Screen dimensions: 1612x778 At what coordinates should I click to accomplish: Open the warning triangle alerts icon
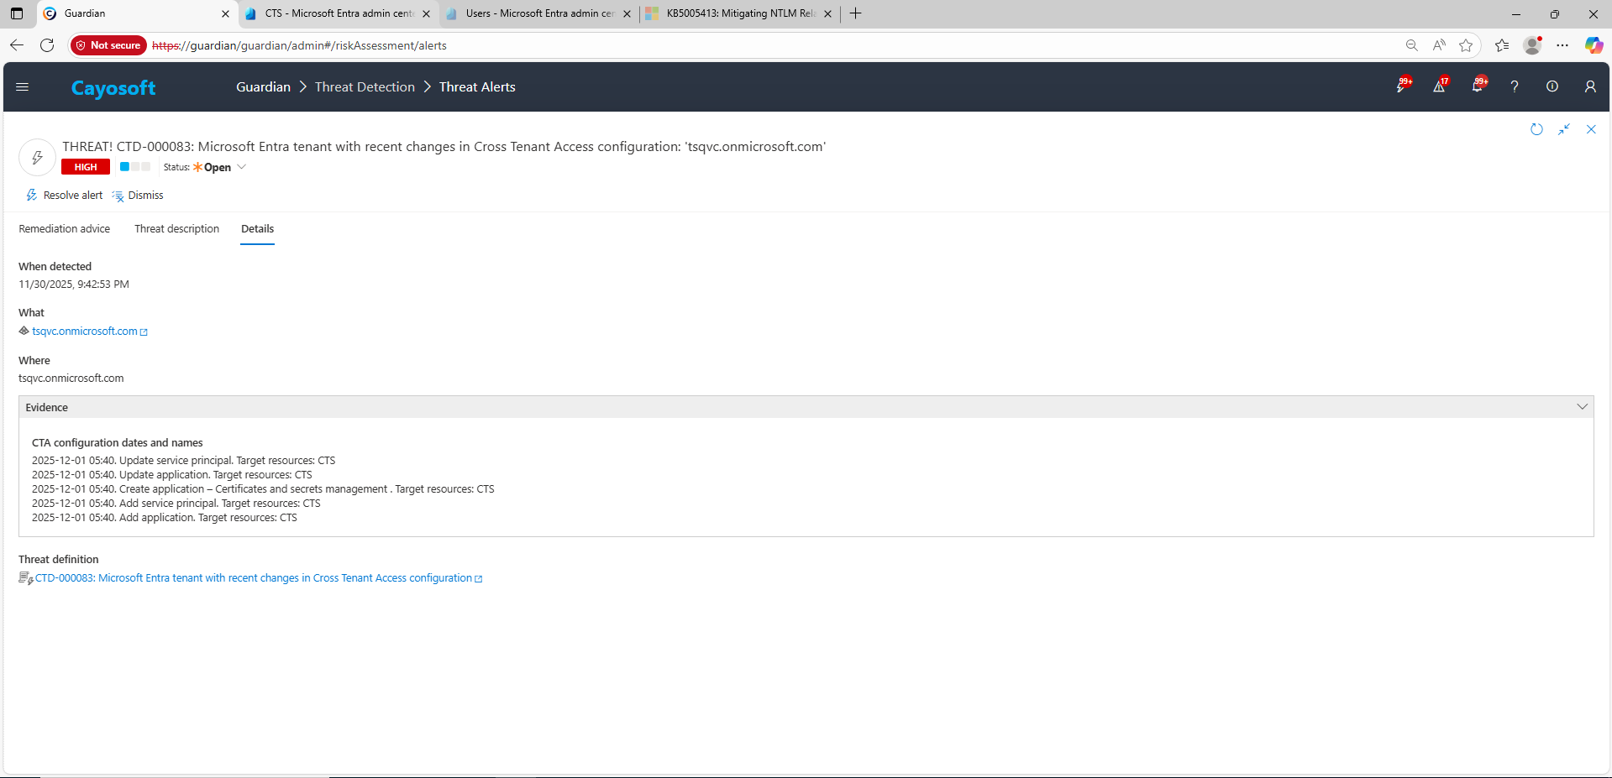(1439, 86)
